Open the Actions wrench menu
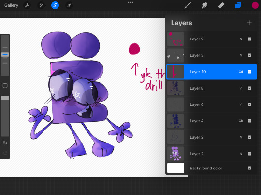Image resolution: width=261 pixels, height=195 pixels. (27, 5)
